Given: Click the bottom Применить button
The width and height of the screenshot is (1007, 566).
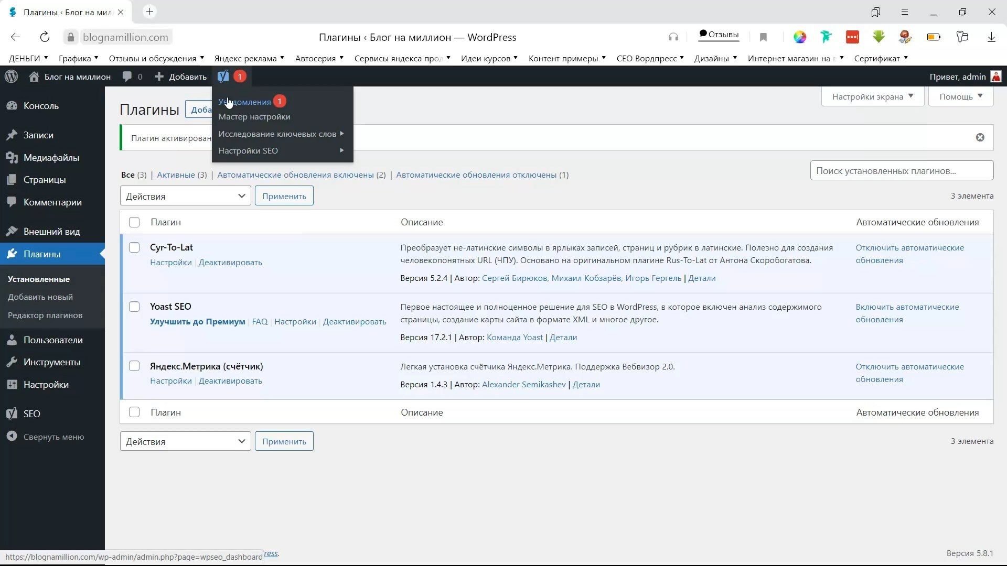Looking at the screenshot, I should [284, 441].
